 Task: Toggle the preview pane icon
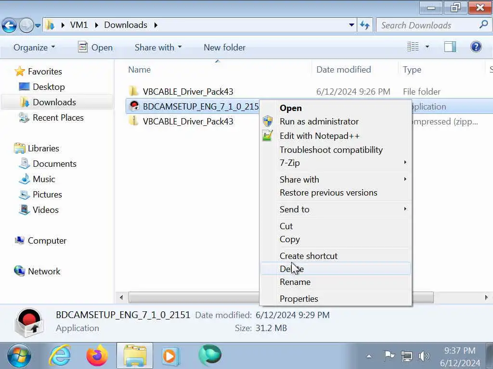[450, 47]
